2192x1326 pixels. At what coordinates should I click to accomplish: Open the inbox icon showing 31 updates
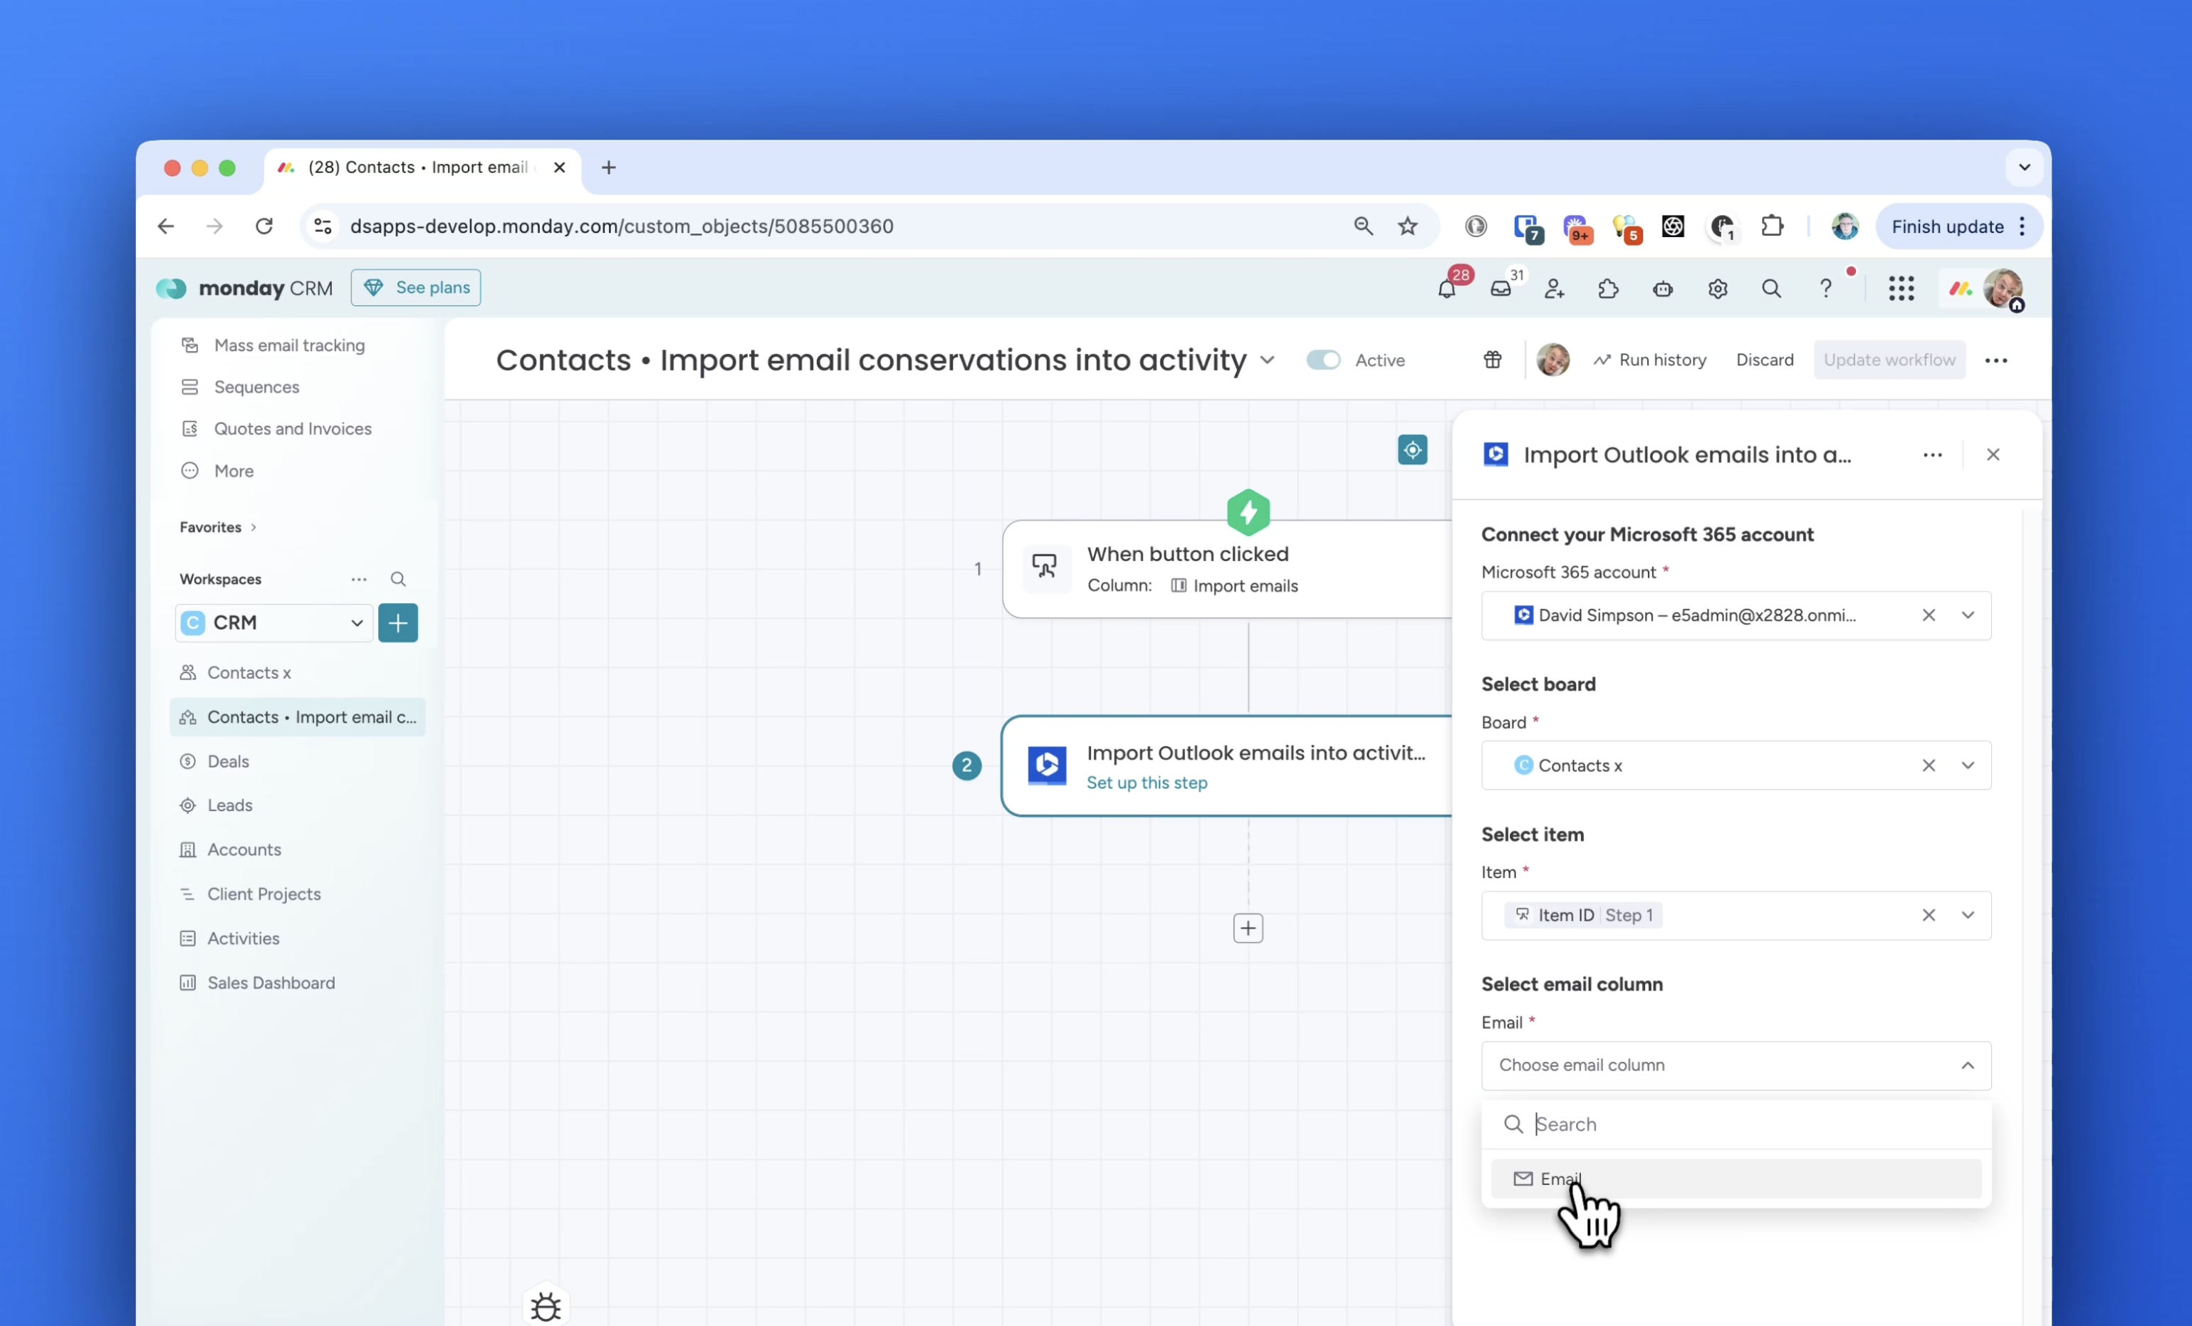[x=1503, y=289]
